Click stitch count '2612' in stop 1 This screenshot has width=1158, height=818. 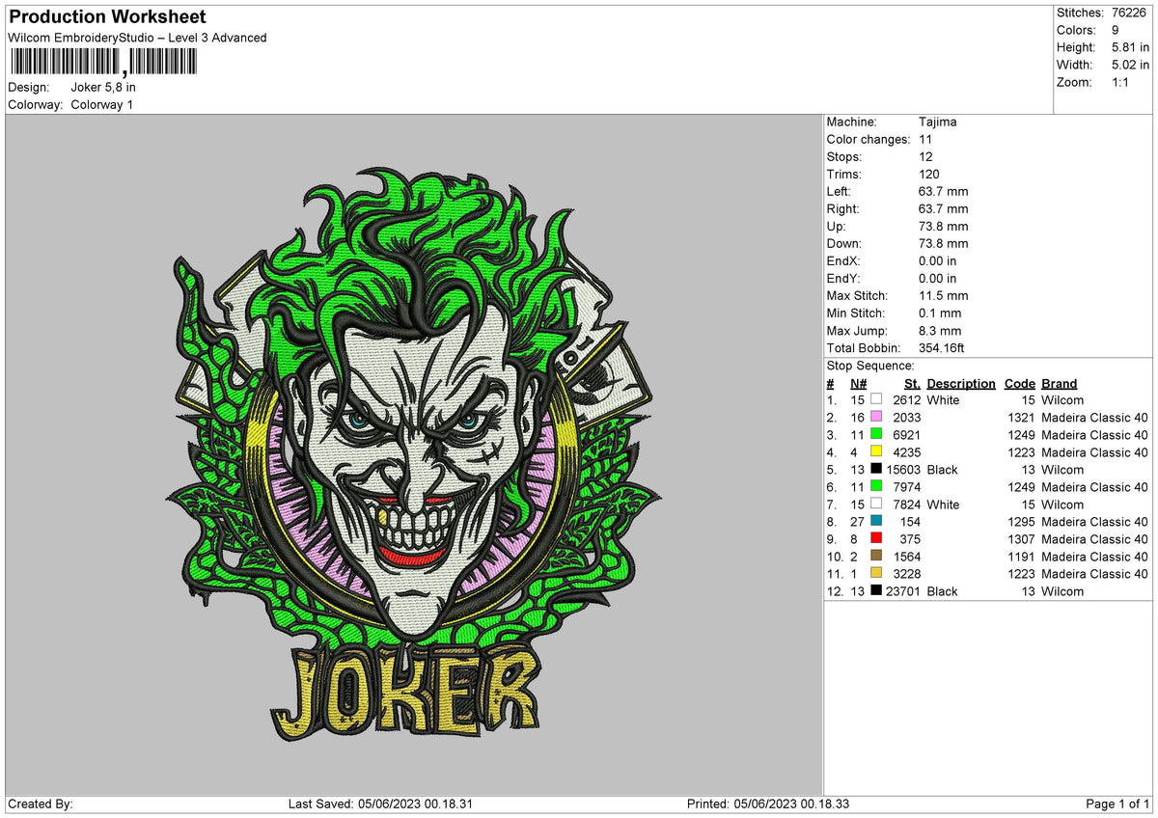click(906, 400)
